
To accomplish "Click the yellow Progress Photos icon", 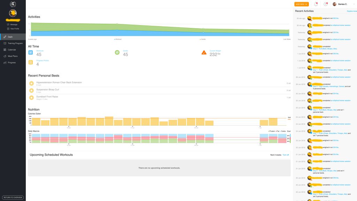I will click(x=31, y=62).
